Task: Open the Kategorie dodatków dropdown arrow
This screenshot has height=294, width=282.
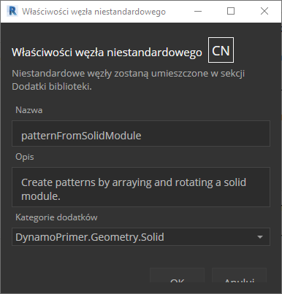Action: 260,237
